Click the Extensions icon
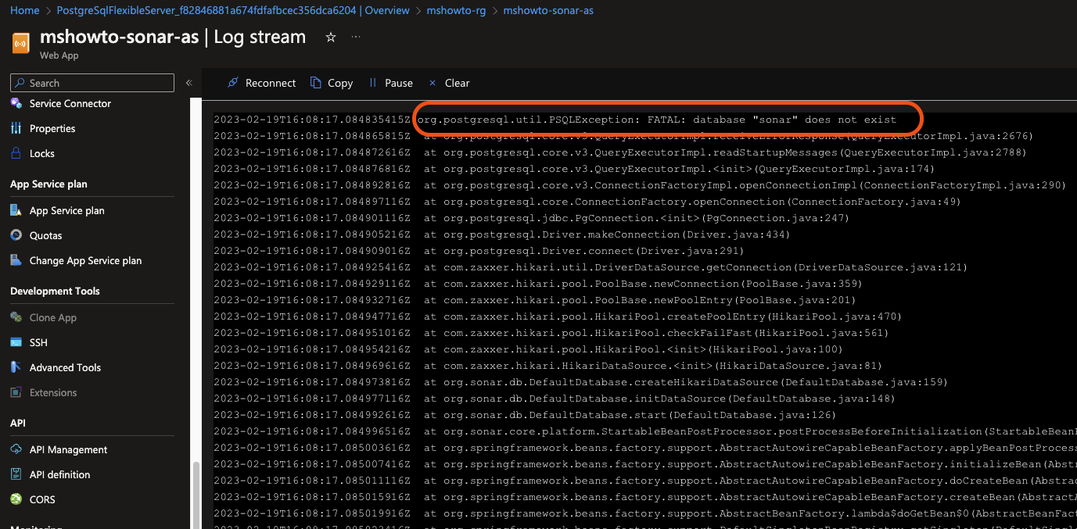 16,392
